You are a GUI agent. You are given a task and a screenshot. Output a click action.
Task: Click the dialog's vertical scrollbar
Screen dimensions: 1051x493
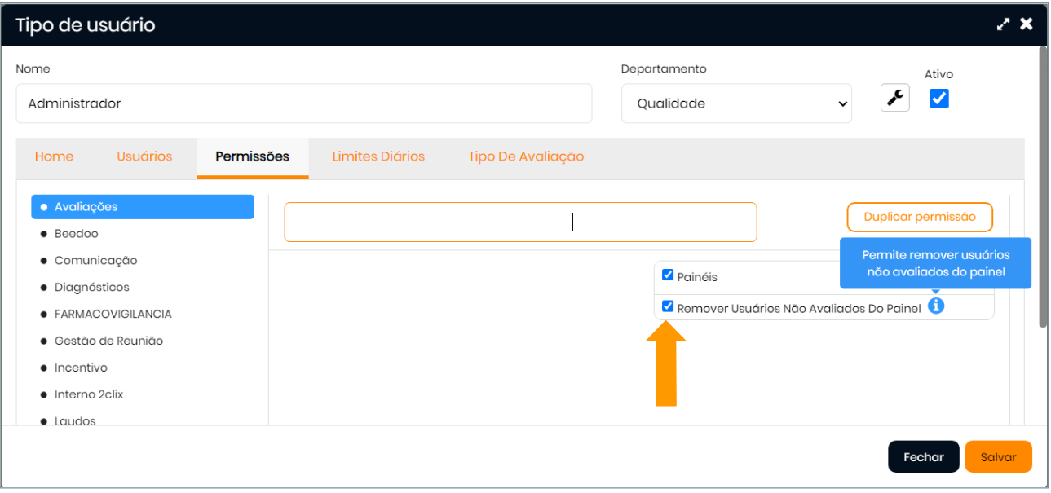[1043, 187]
